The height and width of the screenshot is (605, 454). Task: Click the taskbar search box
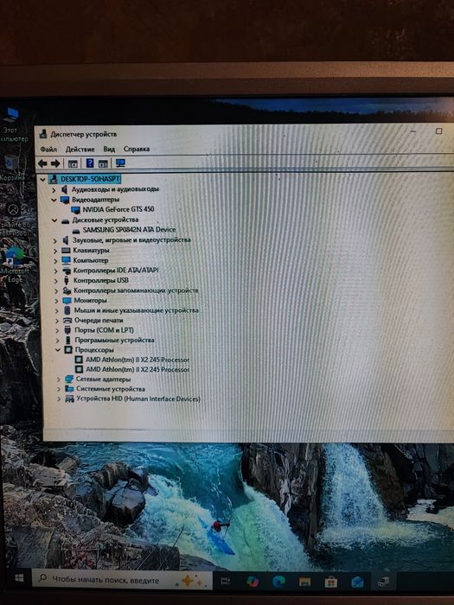(x=122, y=579)
